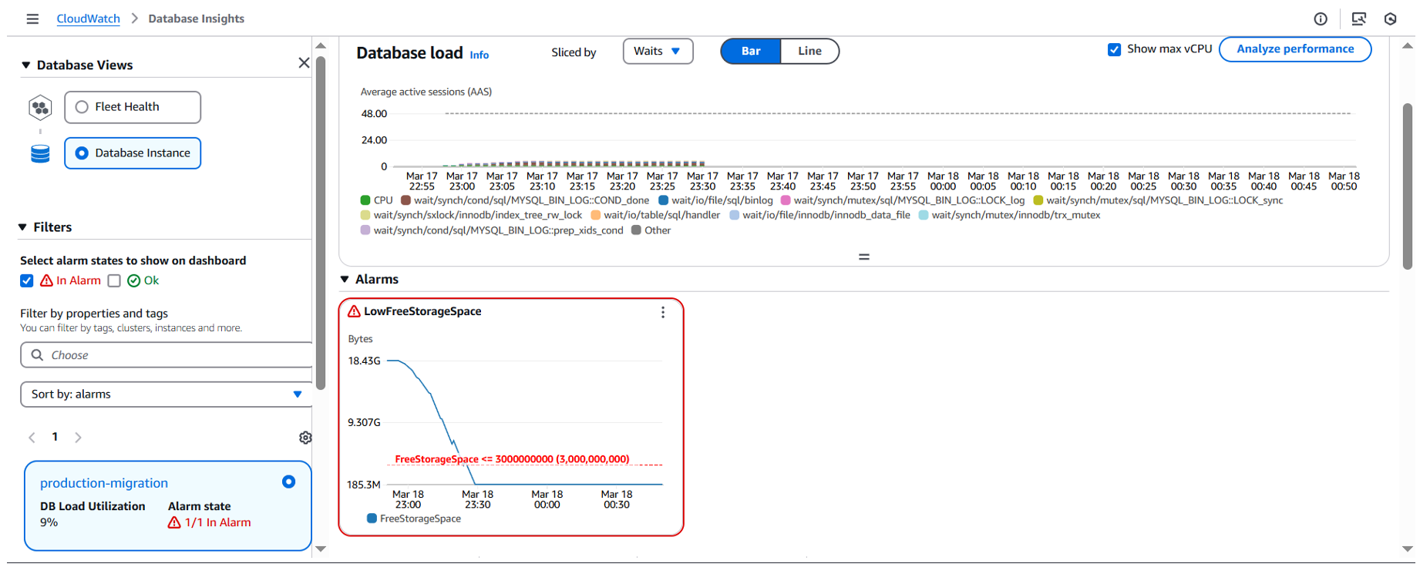Click the prep_xids_cond legend label
Viewport: 1420px width, 574px height.
click(x=499, y=230)
